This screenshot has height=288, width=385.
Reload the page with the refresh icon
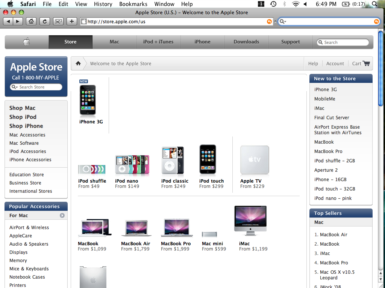pyautogui.click(x=45, y=21)
